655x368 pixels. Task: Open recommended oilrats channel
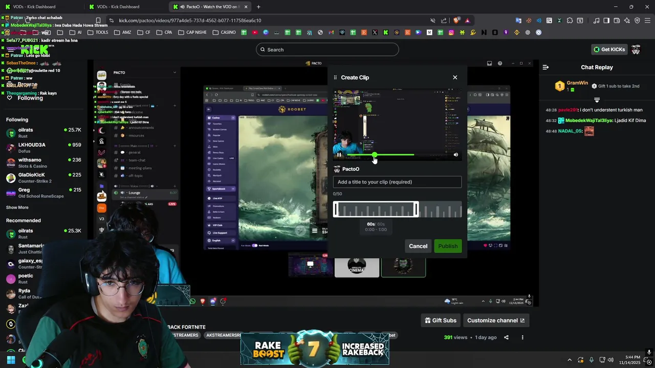click(43, 234)
